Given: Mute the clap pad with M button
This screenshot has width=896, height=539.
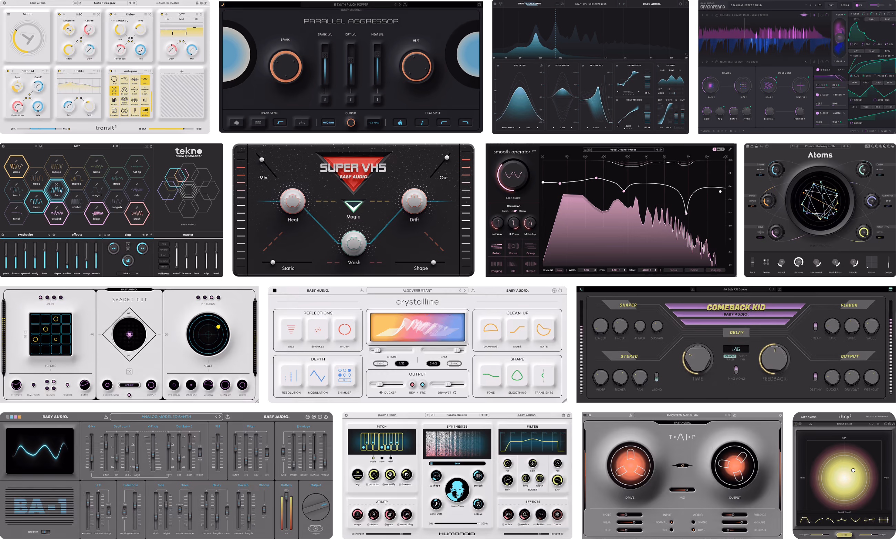Looking at the screenshot, I should click(x=128, y=249).
